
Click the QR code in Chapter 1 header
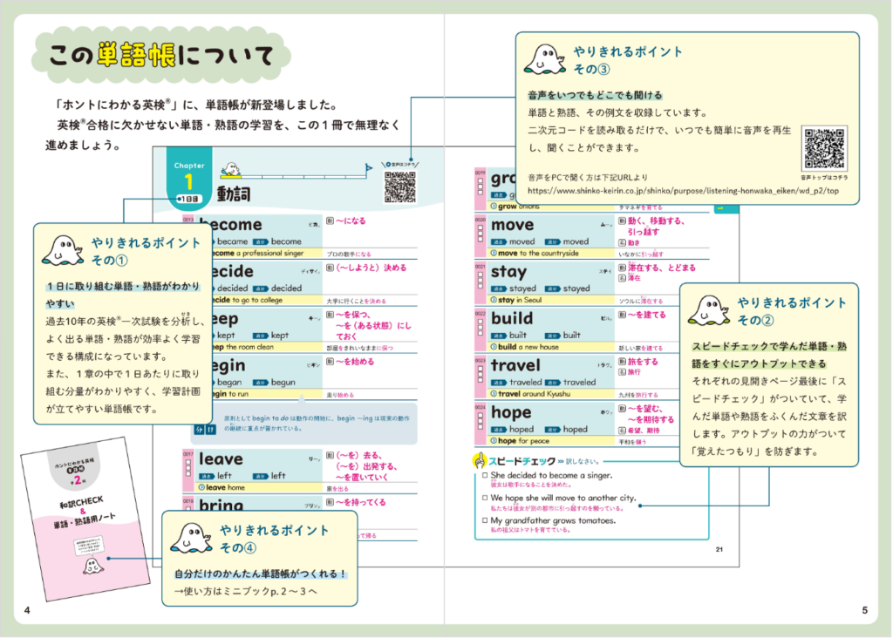coord(400,186)
